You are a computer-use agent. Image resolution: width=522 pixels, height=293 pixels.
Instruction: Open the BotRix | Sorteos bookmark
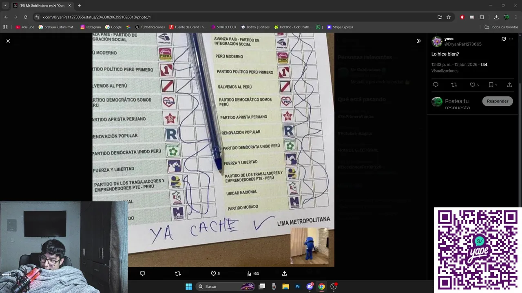click(255, 27)
